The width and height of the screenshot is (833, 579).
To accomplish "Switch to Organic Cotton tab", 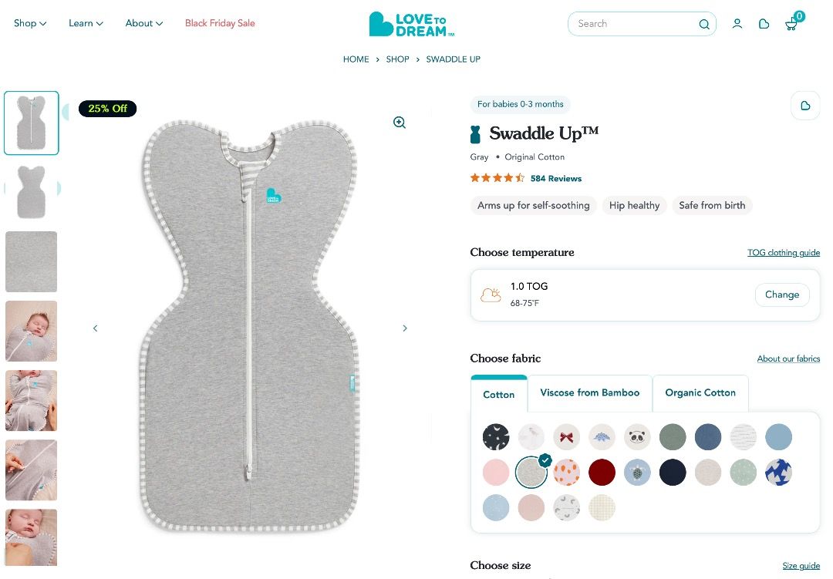I will click(700, 393).
